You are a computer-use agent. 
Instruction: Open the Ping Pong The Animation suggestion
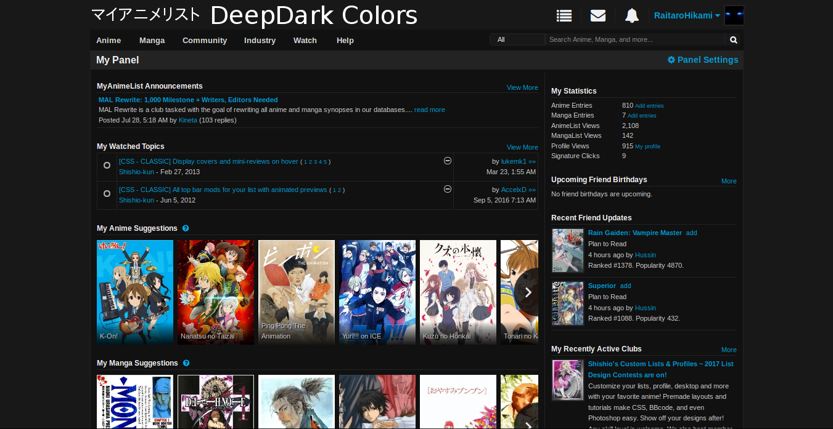297,292
